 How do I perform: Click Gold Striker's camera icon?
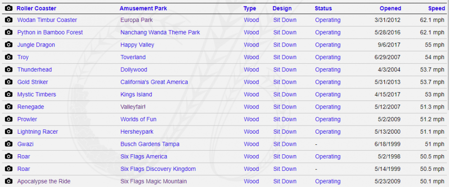[9, 82]
